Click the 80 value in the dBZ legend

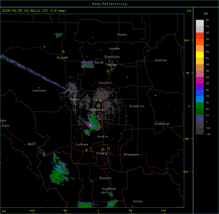coord(207,20)
